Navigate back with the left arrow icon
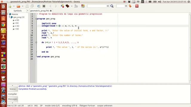Viewport: 191px width, 107px height. pyautogui.click(x=50, y=6)
